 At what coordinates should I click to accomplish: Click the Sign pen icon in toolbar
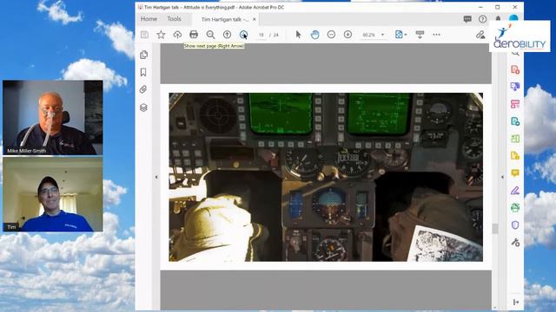pyautogui.click(x=480, y=35)
